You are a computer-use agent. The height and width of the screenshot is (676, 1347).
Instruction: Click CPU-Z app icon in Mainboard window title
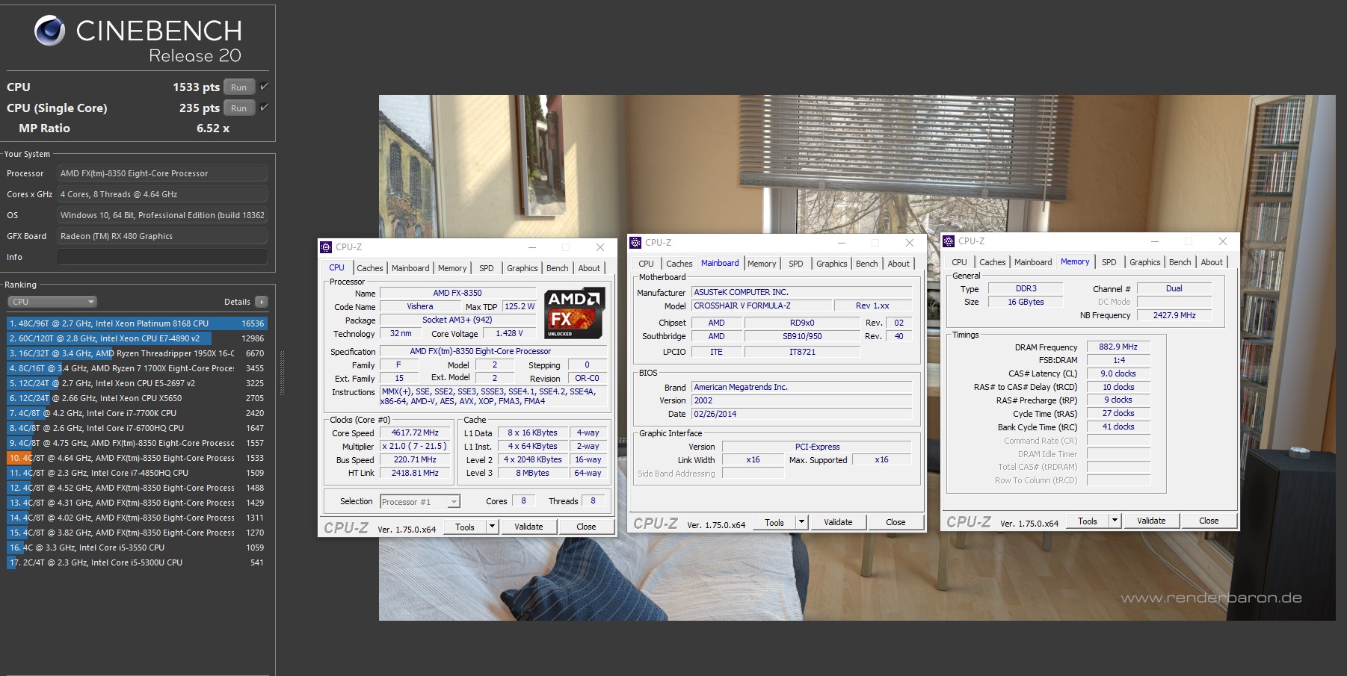(635, 242)
